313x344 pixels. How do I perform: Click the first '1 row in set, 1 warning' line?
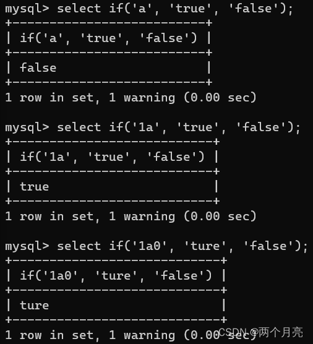[131, 97]
